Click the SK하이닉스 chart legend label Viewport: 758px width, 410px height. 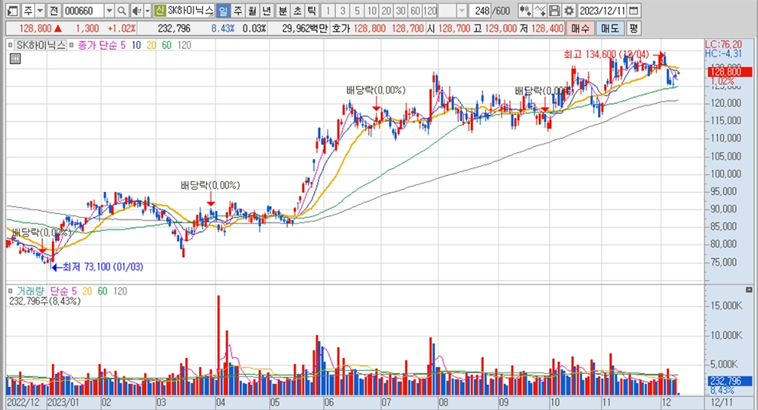[41, 45]
